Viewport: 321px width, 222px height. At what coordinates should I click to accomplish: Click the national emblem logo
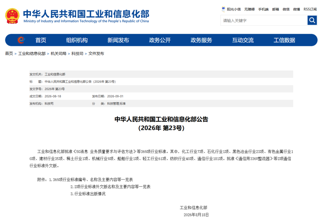point(12,16)
